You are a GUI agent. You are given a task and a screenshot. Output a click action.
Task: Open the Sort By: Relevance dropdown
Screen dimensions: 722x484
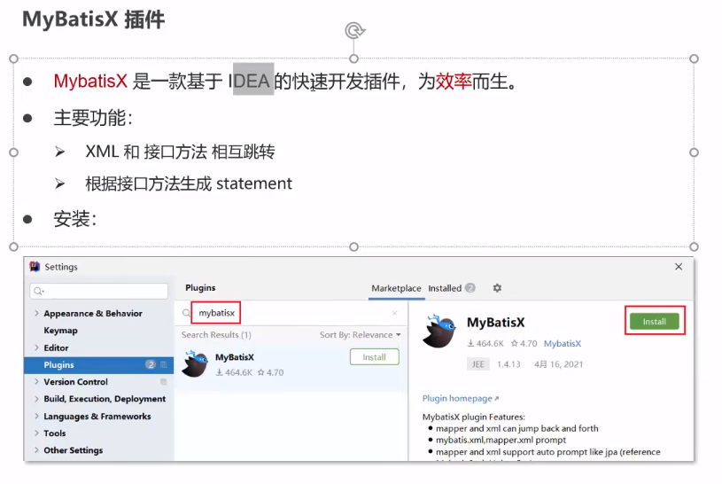(x=360, y=335)
